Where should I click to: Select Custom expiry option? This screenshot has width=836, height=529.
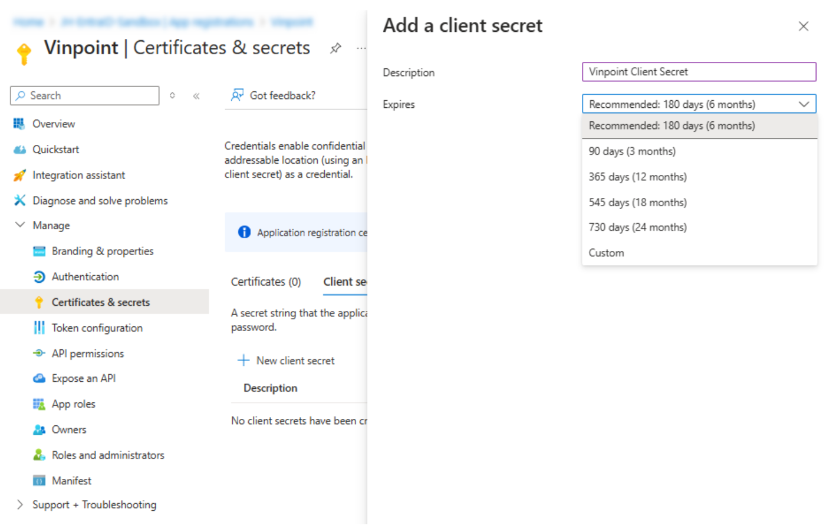pyautogui.click(x=699, y=253)
